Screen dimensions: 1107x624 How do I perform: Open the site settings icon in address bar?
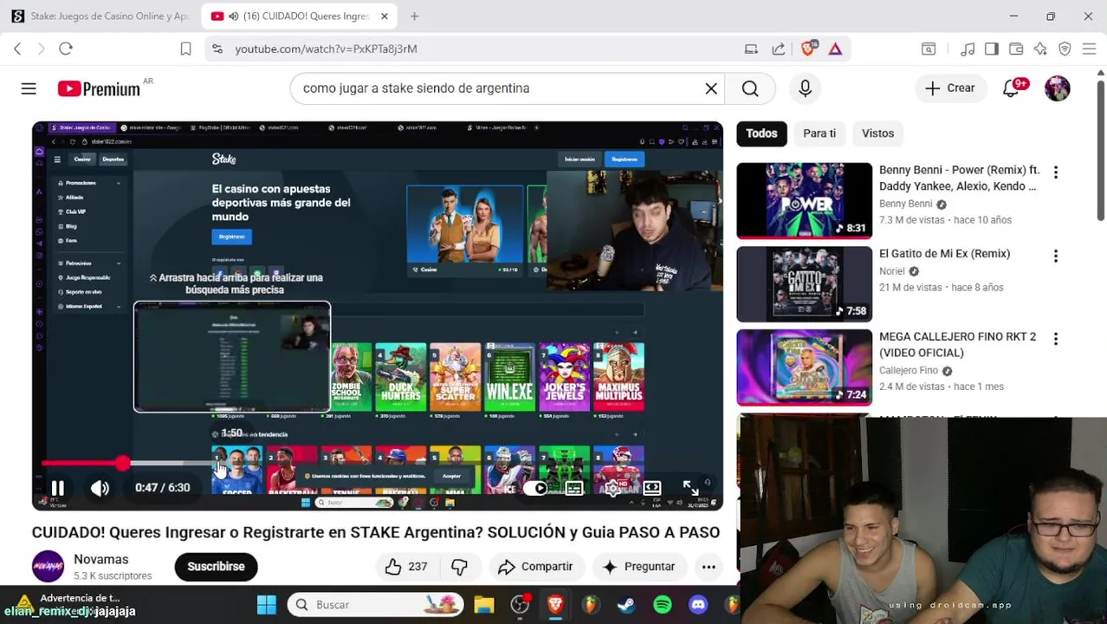[217, 49]
